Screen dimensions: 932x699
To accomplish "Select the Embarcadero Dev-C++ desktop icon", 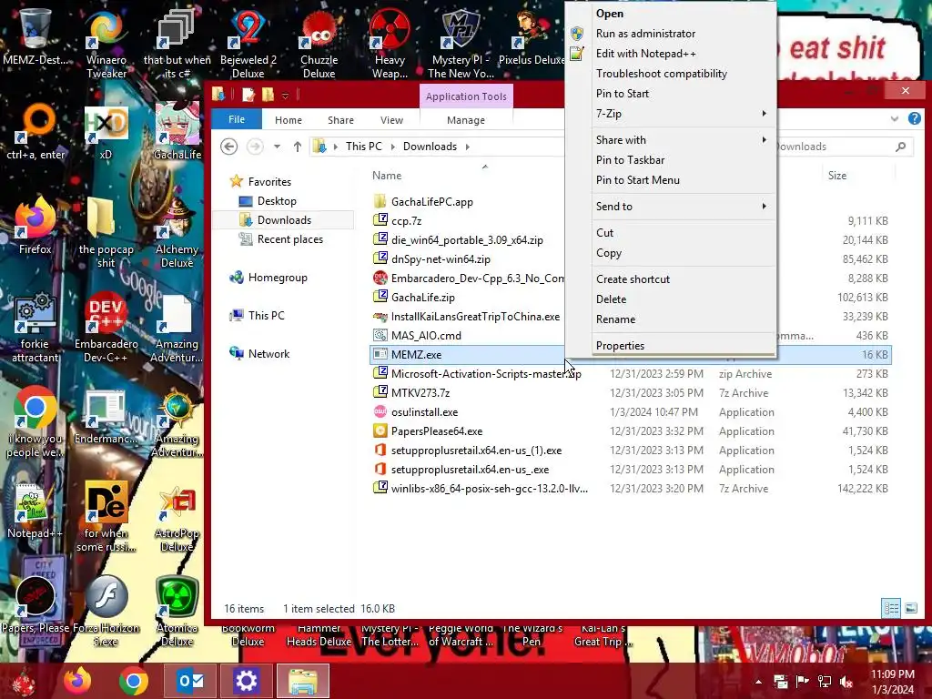I will point(106,327).
